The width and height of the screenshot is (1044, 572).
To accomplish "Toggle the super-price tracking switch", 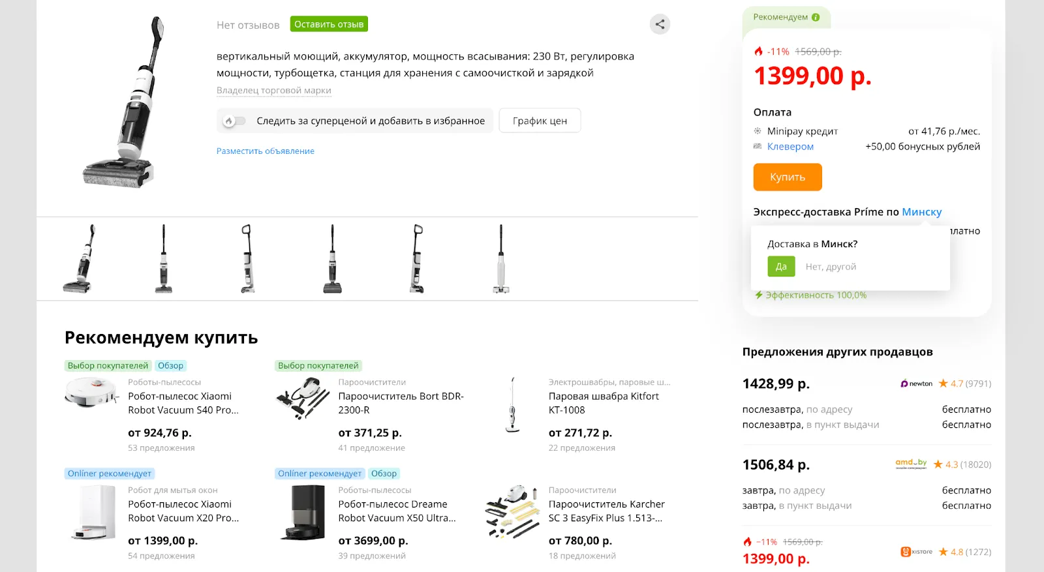I will (x=234, y=121).
